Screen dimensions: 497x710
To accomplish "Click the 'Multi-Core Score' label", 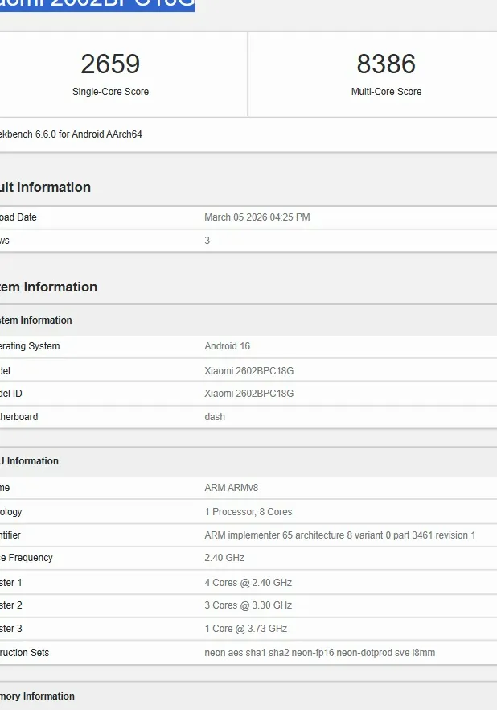I will coord(386,92).
